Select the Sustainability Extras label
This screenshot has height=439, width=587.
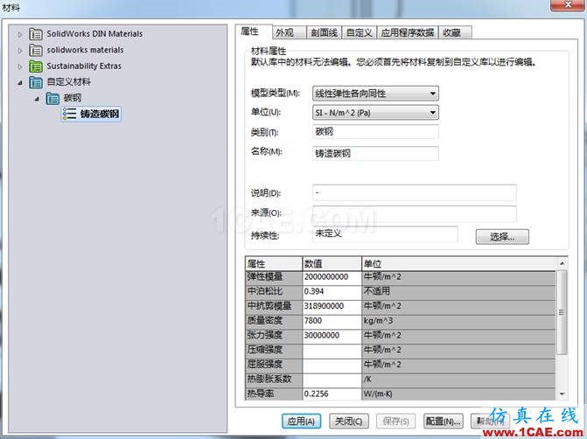click(84, 66)
